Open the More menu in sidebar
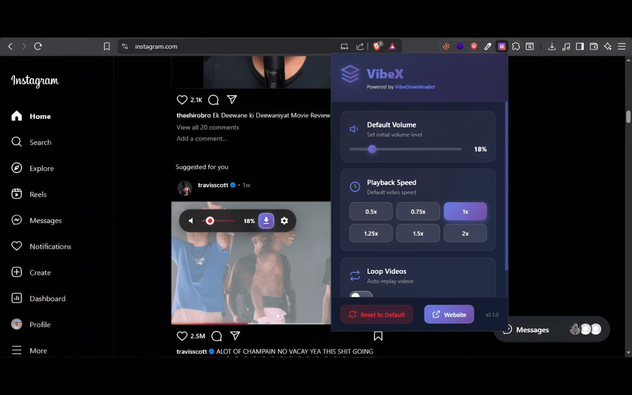632x395 pixels. tap(30, 351)
